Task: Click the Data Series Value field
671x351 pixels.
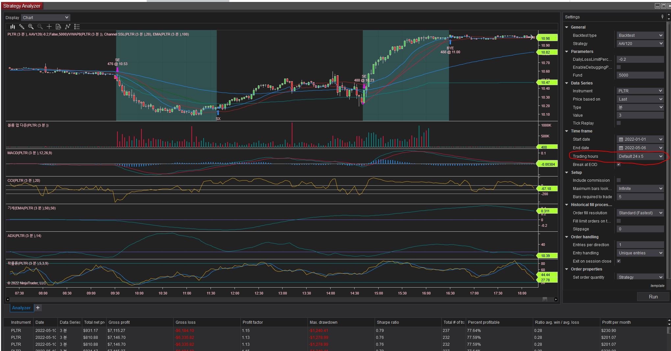Action: (x=640, y=115)
